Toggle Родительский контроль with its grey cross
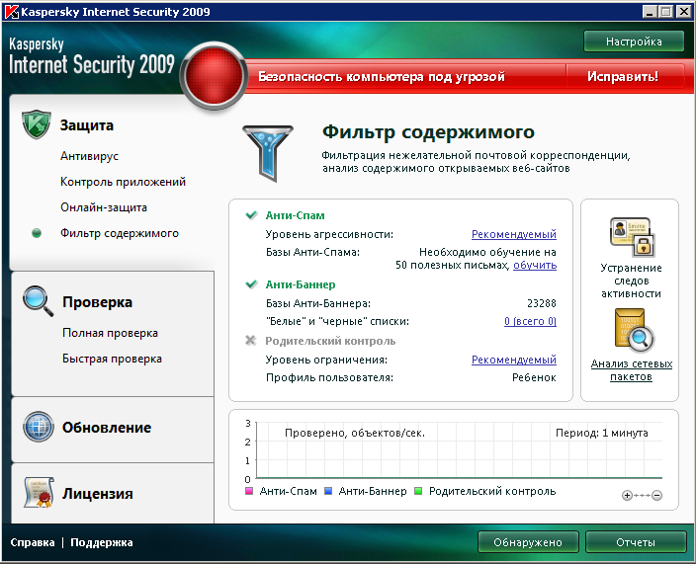Viewport: 696px width, 564px height. [x=251, y=341]
